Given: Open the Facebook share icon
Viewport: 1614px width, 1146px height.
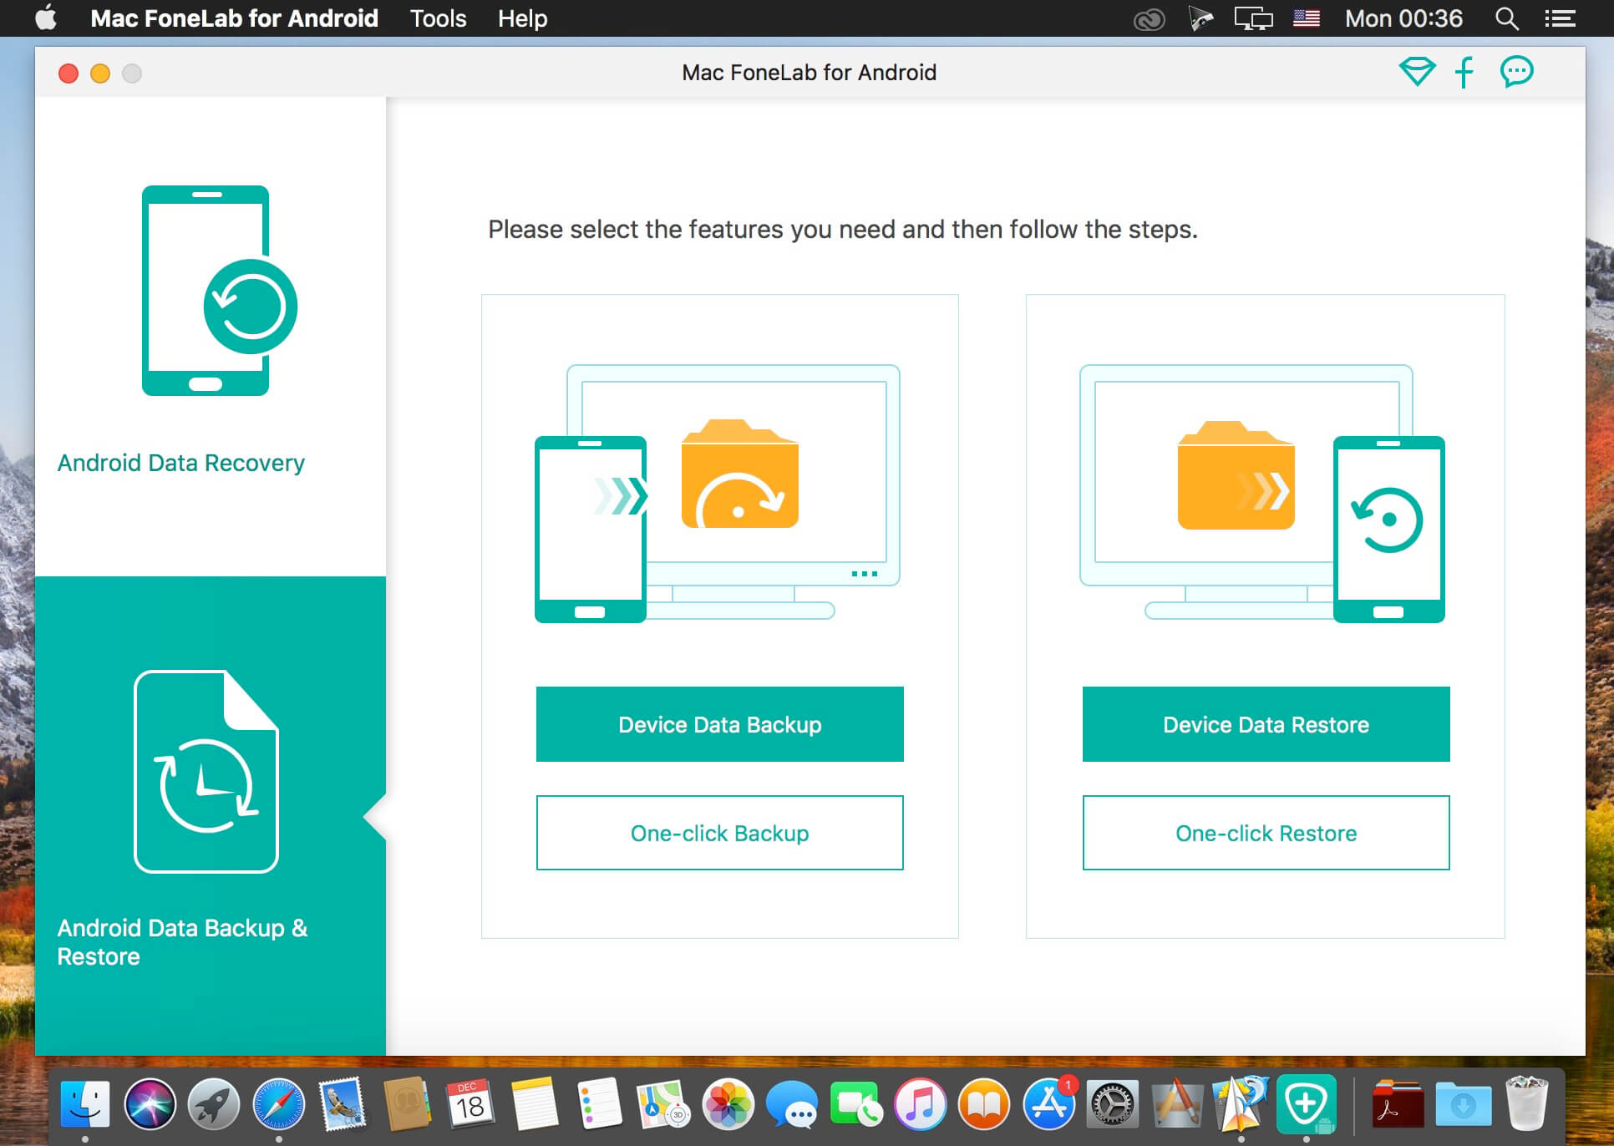Looking at the screenshot, I should [x=1464, y=72].
